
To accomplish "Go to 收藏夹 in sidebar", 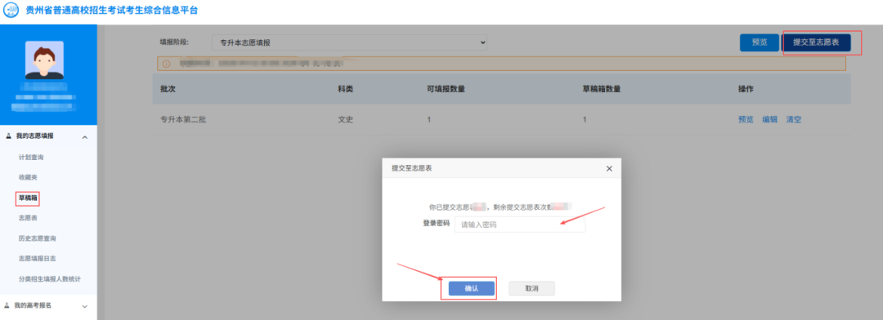I will click(28, 177).
